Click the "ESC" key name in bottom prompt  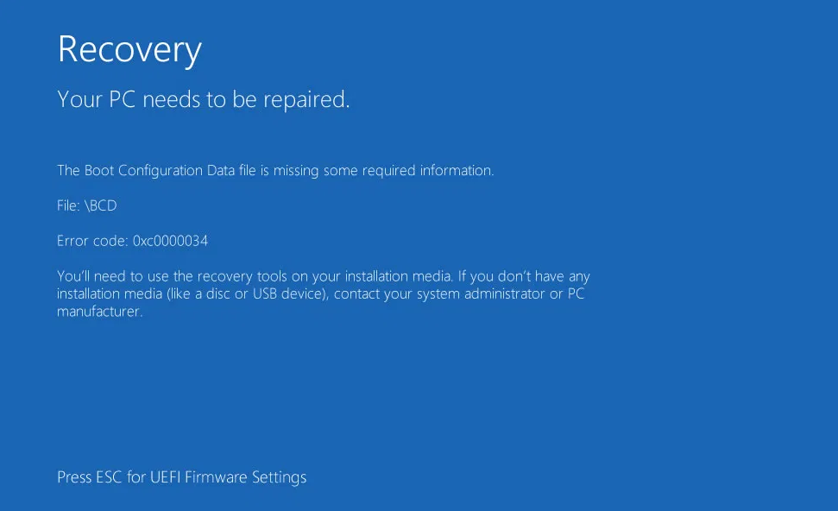[x=110, y=476]
